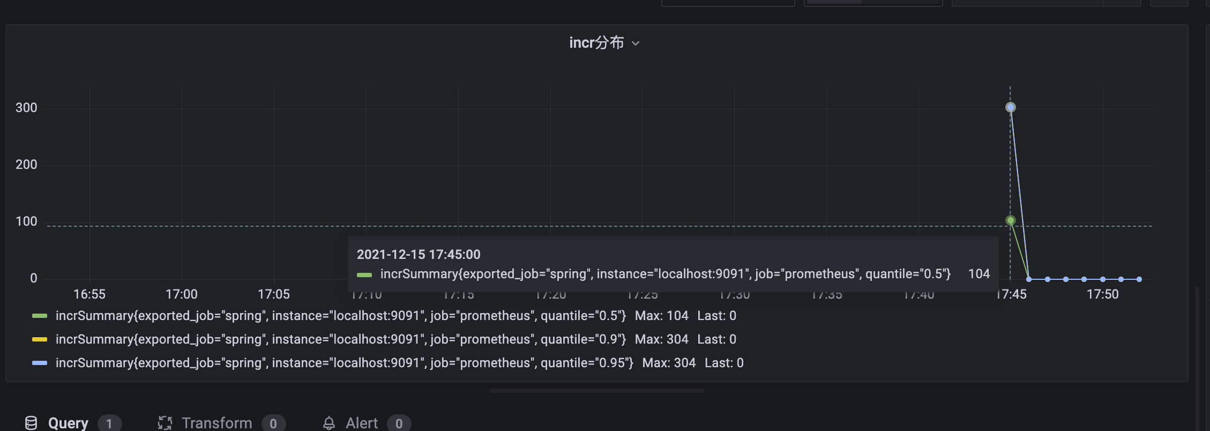Toggle the quantile="0.5" series in the legend
1210x431 pixels.
[x=341, y=316]
